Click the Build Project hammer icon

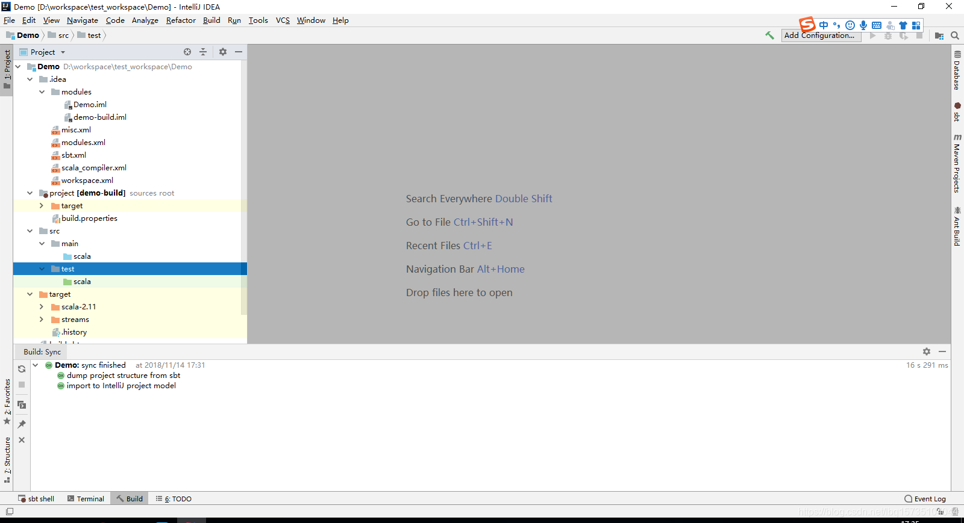click(769, 36)
